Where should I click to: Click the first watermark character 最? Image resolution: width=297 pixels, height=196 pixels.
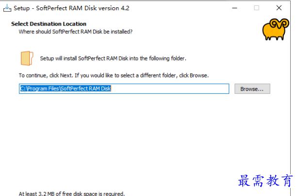(x=244, y=181)
